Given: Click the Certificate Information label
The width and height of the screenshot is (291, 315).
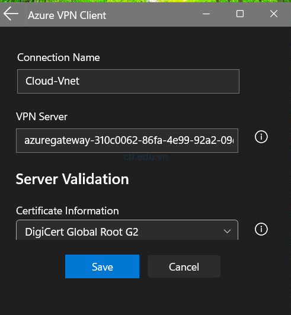Looking at the screenshot, I should coord(68,211).
